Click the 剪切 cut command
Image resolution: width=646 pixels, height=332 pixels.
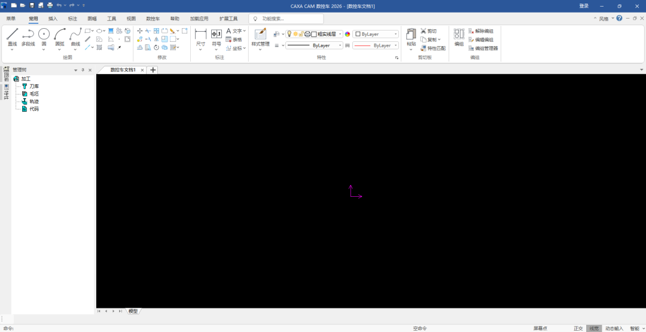pyautogui.click(x=428, y=31)
